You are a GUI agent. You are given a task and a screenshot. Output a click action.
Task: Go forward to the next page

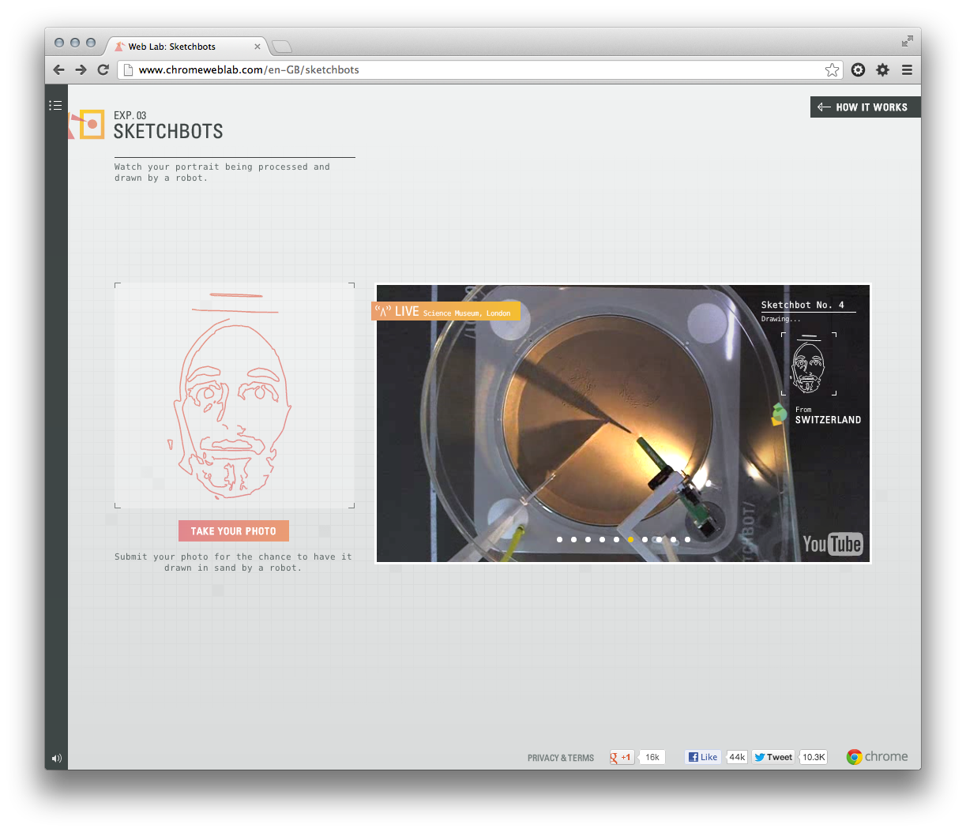tap(81, 70)
